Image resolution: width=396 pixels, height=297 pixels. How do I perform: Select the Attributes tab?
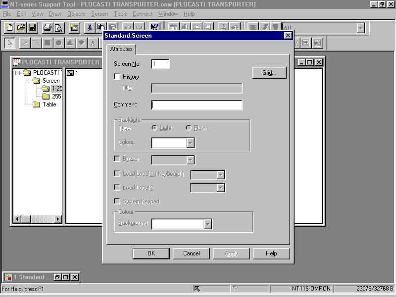coord(121,49)
